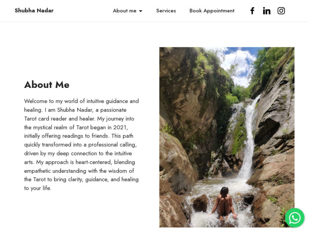Click the LinkedIn icon in header

(267, 11)
